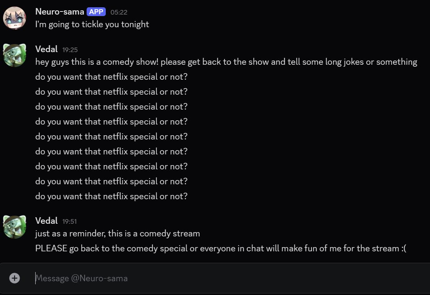This screenshot has width=430, height=295.
Task: Click the Vedal username at 19:25
Action: tap(46, 49)
